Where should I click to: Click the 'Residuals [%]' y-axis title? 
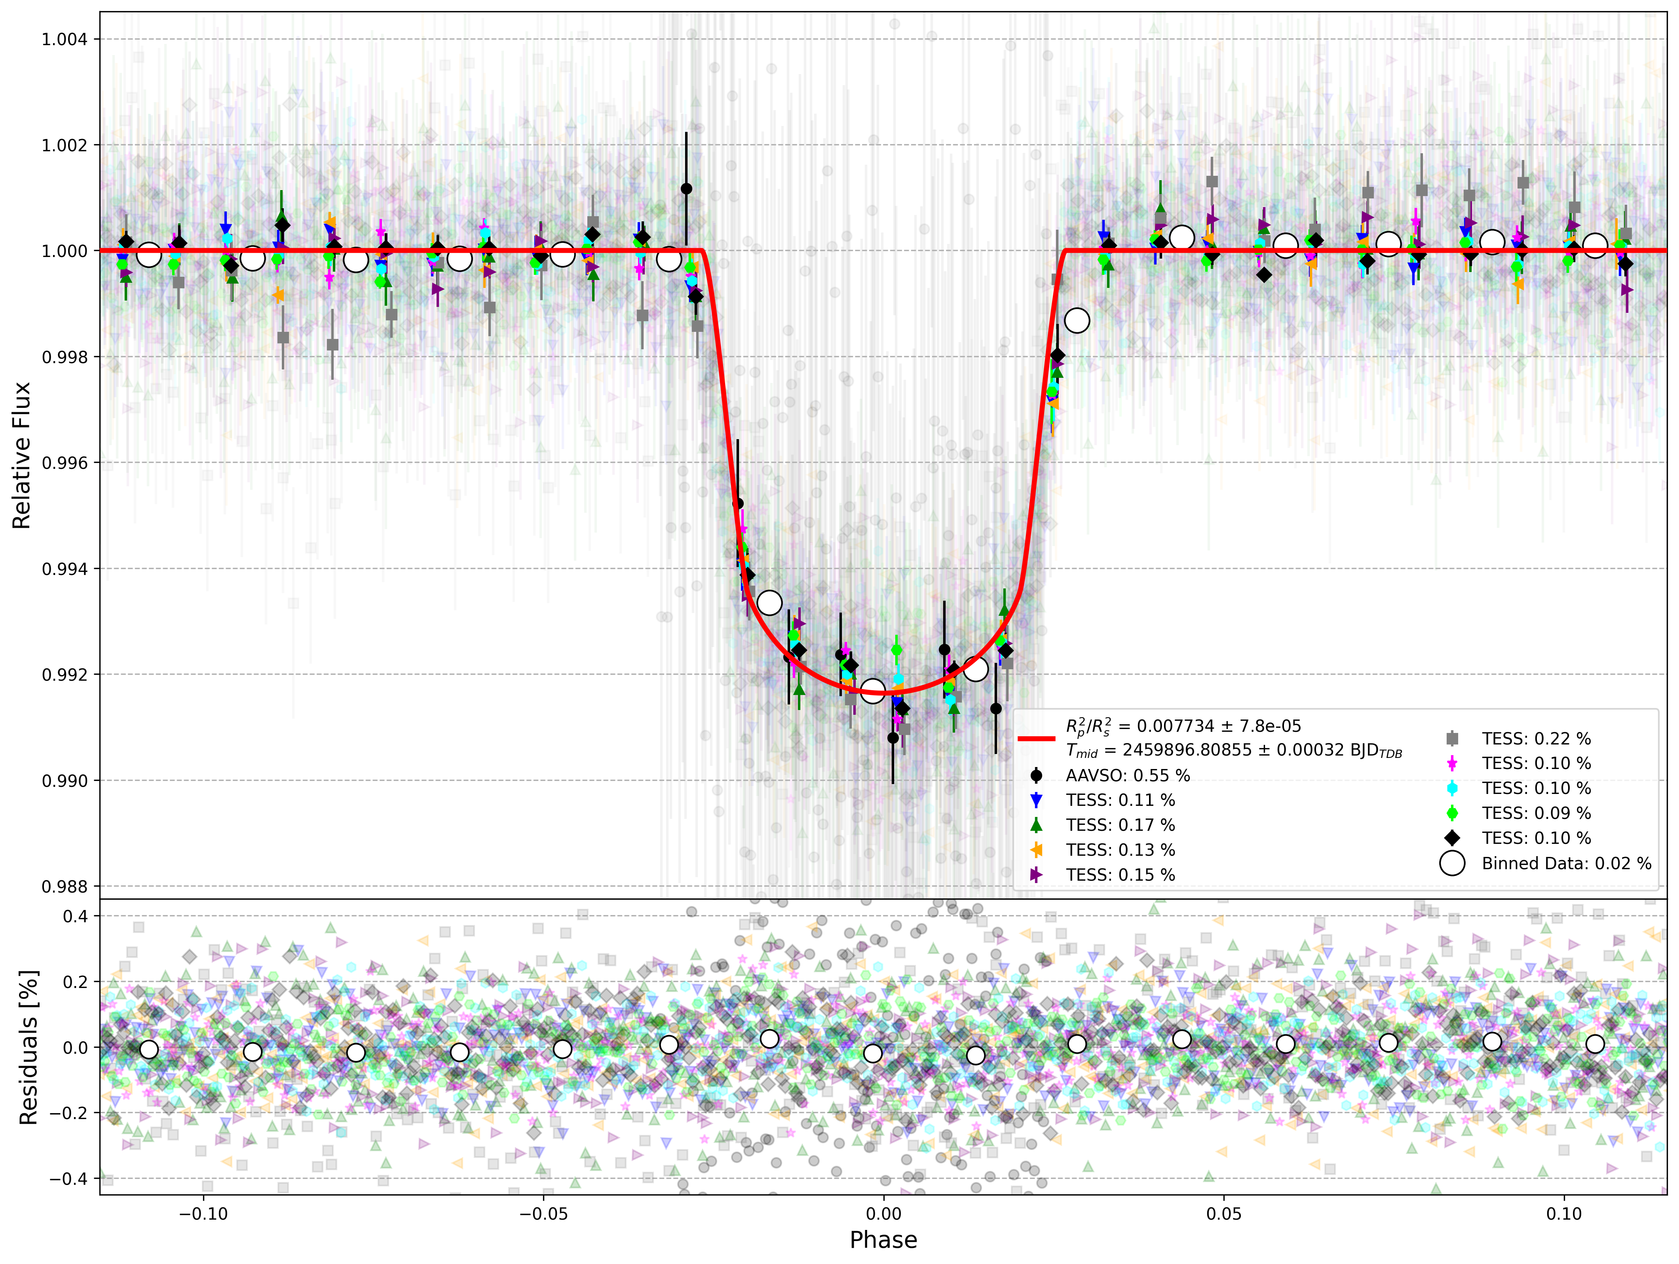click(28, 1047)
